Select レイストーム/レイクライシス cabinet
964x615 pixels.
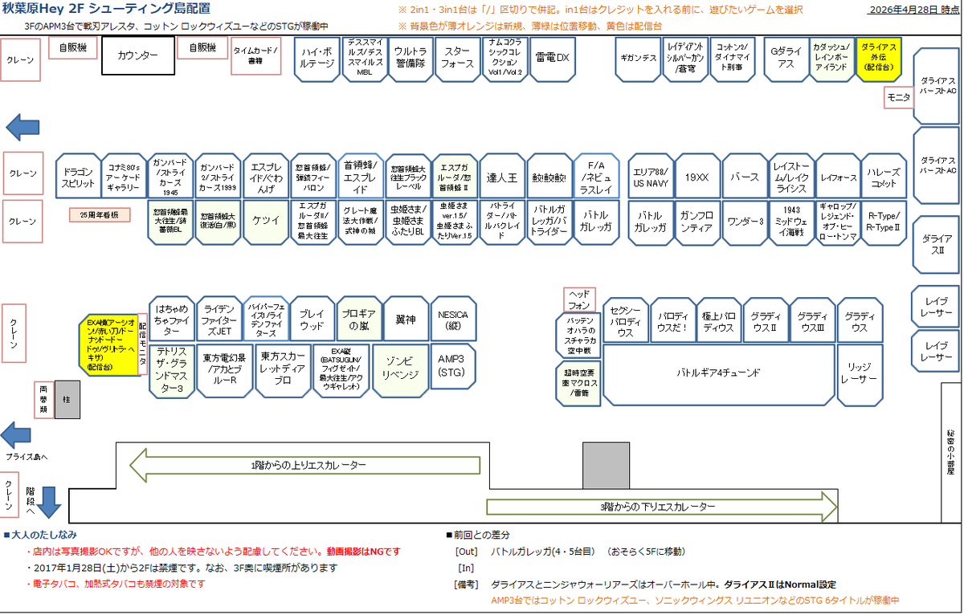pos(791,177)
